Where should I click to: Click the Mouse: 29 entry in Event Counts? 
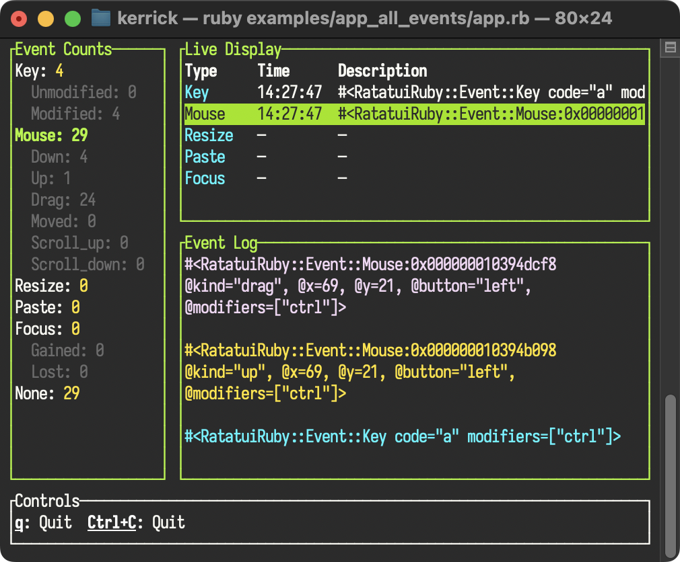(51, 136)
